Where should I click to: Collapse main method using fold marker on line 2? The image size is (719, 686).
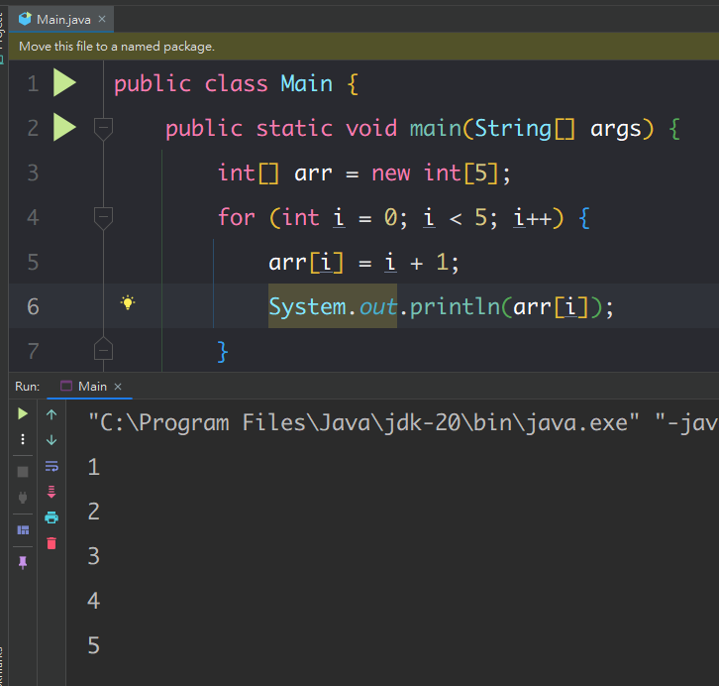[x=103, y=129]
